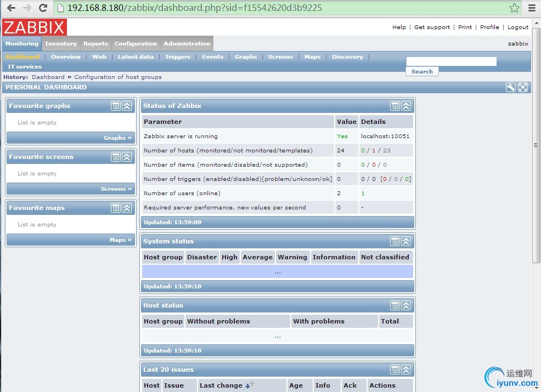Screen dimensions: 541x392
Task: Open the Profile link
Action: [489, 27]
